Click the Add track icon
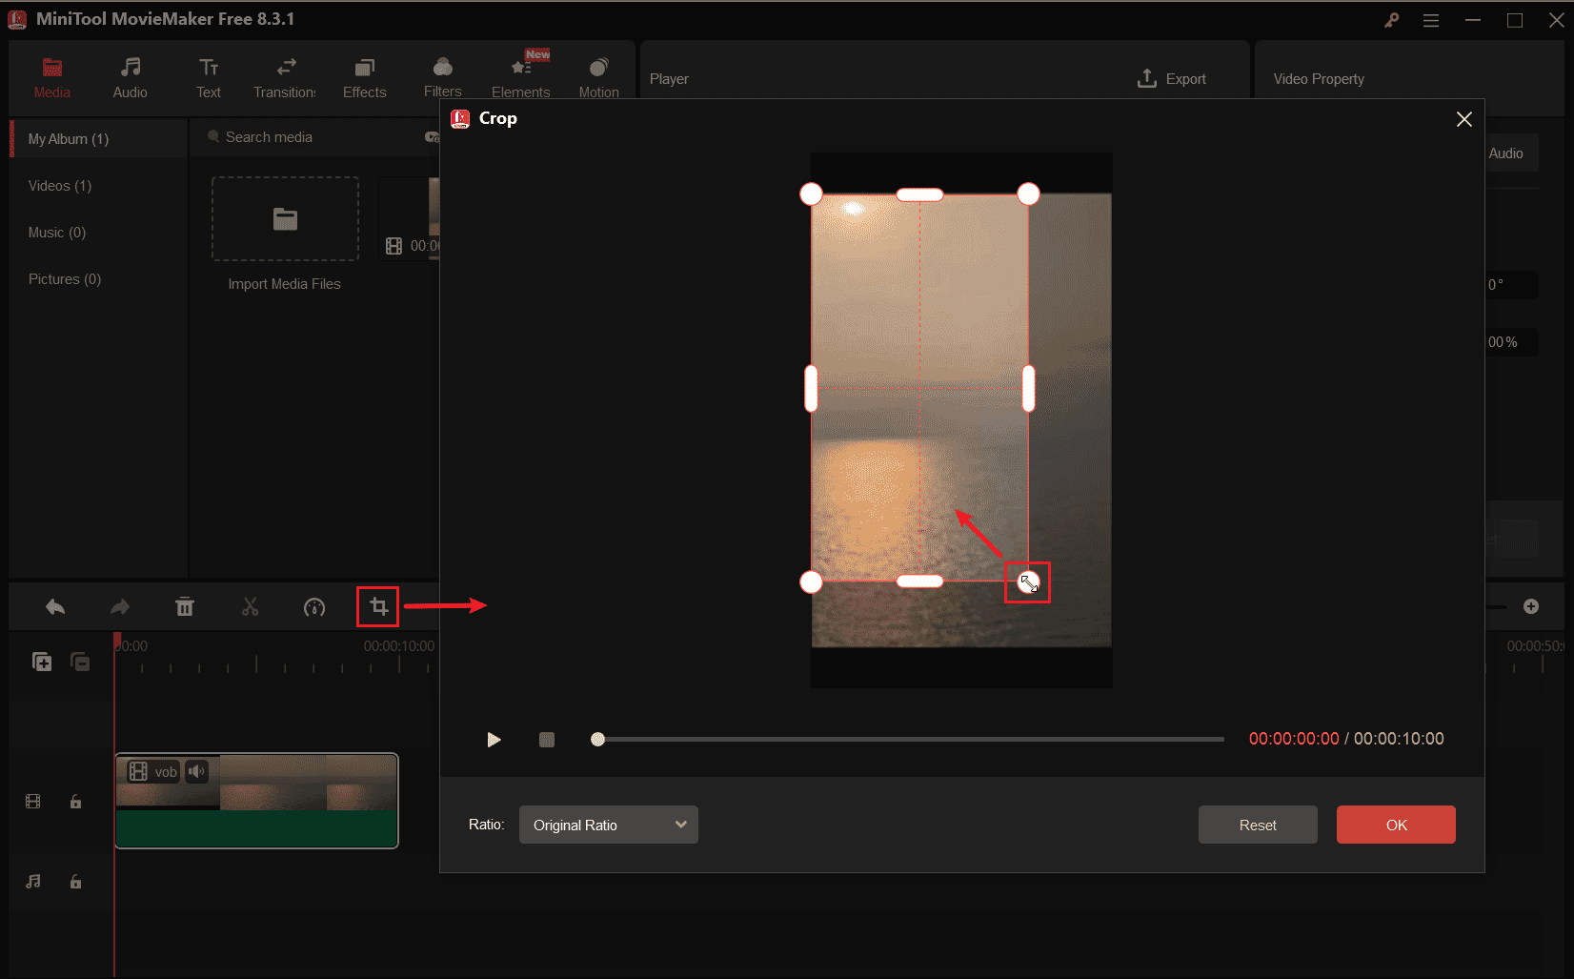Screen dimensions: 1574x979 coord(42,662)
